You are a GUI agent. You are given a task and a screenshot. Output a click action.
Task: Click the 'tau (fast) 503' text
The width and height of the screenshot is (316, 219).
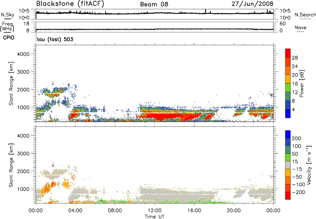(x=55, y=39)
